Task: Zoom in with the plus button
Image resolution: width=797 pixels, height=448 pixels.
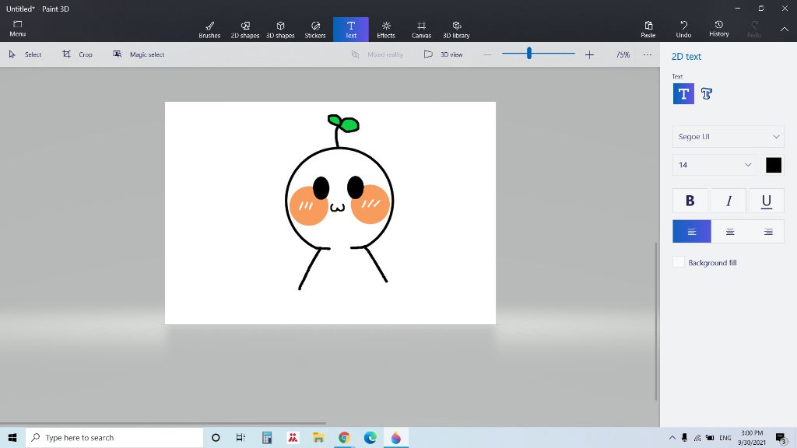Action: click(589, 54)
